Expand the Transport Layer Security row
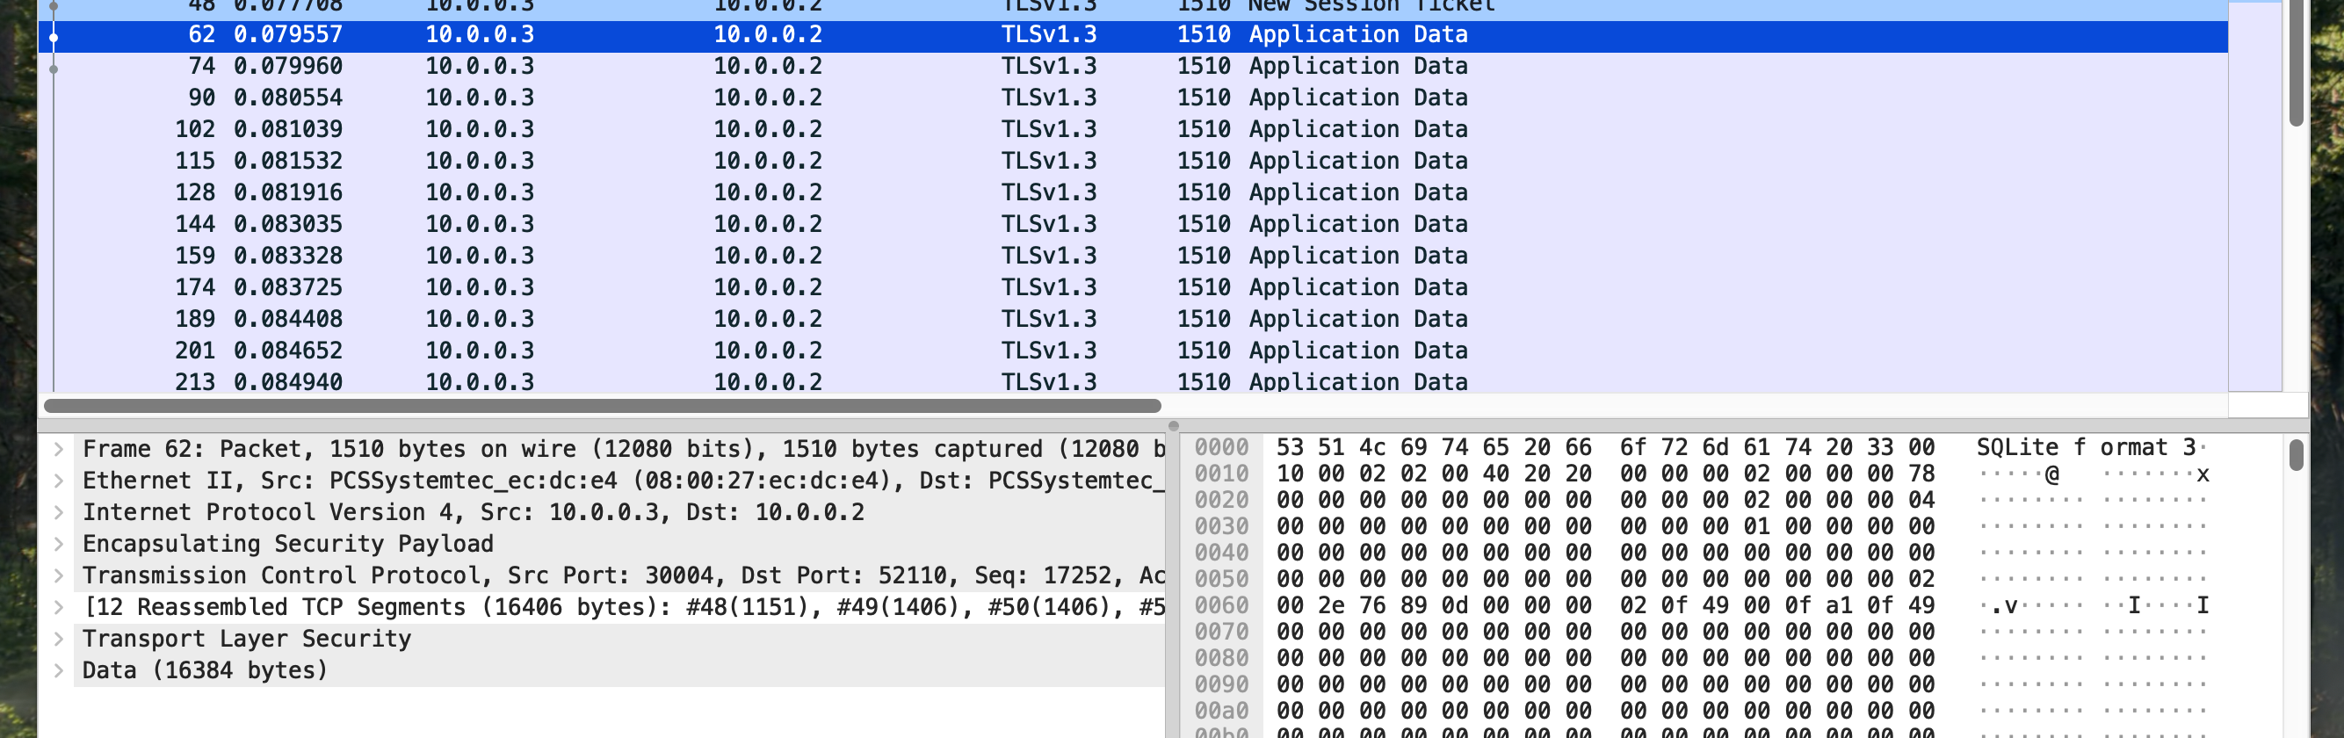Viewport: 2344px width, 738px height. coord(58,640)
